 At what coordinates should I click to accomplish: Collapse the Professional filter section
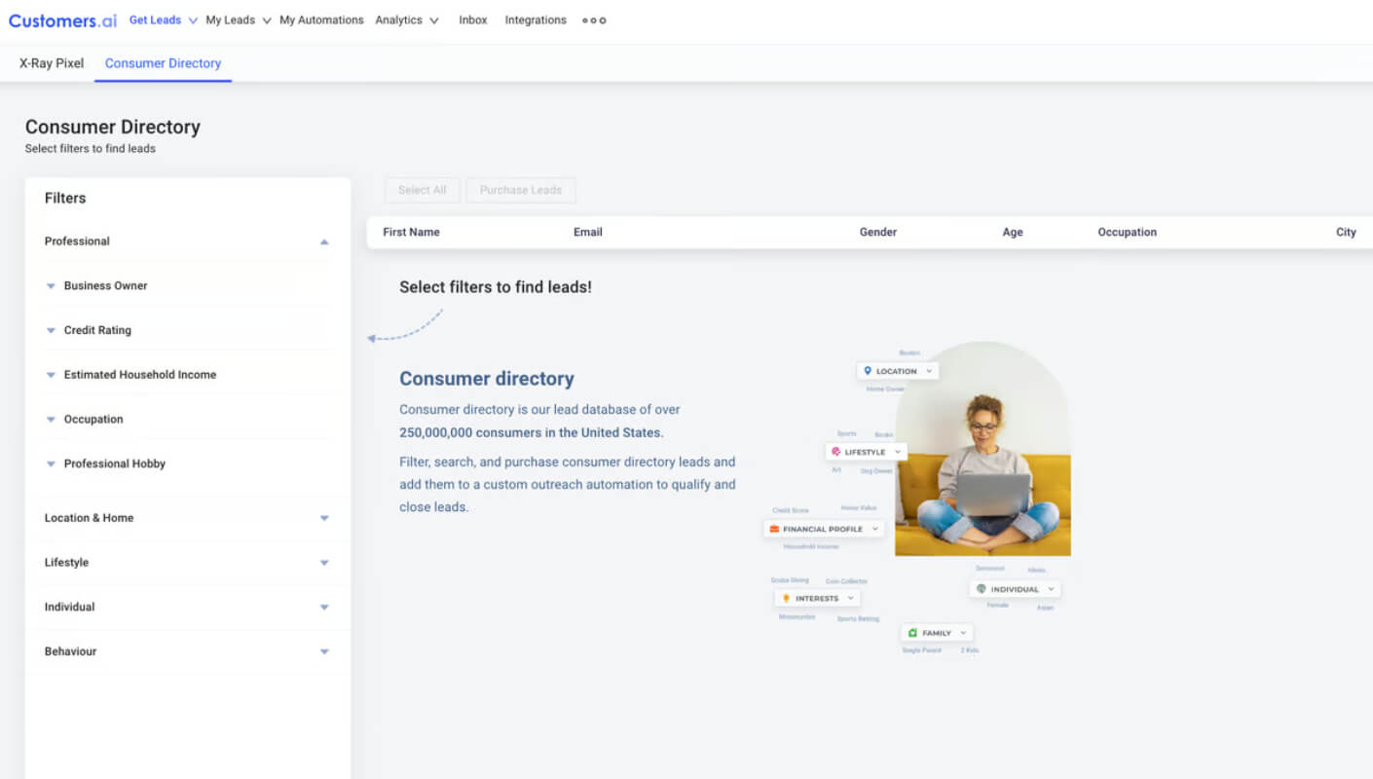(324, 241)
